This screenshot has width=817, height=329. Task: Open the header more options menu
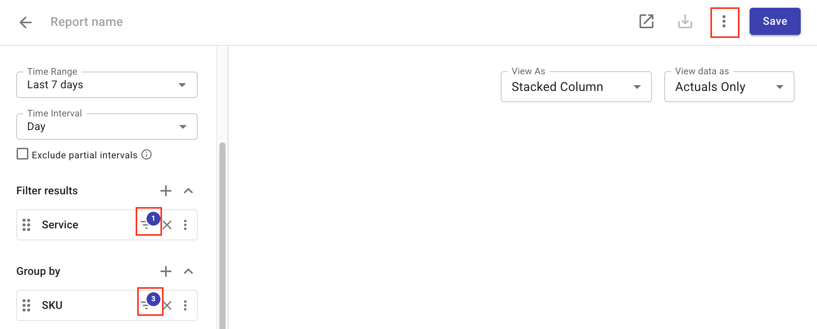pos(724,22)
